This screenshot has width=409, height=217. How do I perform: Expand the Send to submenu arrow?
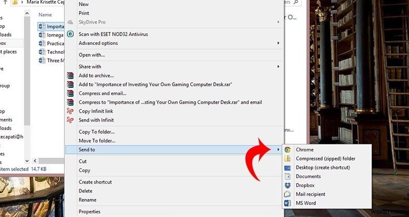(x=279, y=150)
